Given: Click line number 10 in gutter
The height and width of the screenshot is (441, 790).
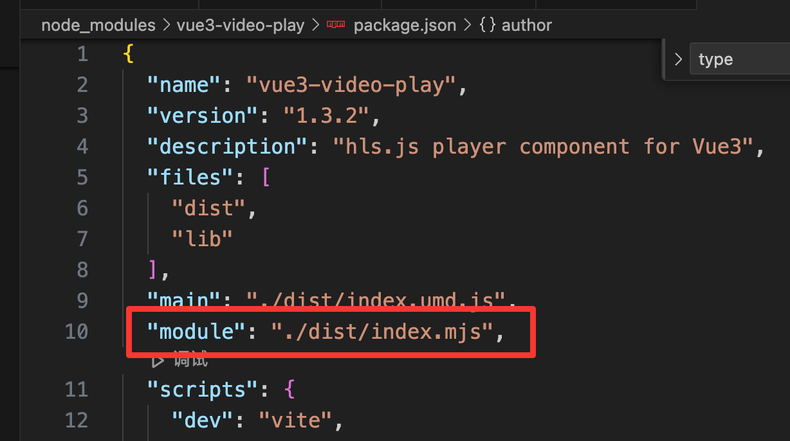Looking at the screenshot, I should click(x=76, y=332).
